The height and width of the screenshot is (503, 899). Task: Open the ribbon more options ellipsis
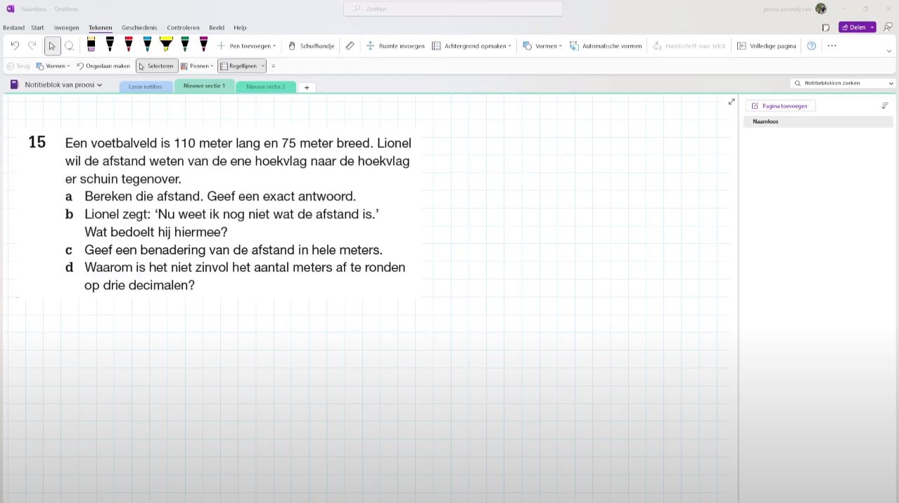coord(832,46)
